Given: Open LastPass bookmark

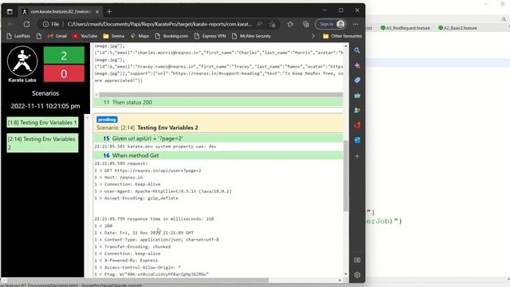Looking at the screenshot, I should pyautogui.click(x=18, y=36).
